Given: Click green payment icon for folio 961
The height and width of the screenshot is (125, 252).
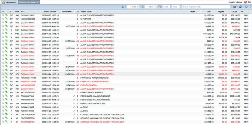Looking at the screenshot, I should tap(6, 85).
